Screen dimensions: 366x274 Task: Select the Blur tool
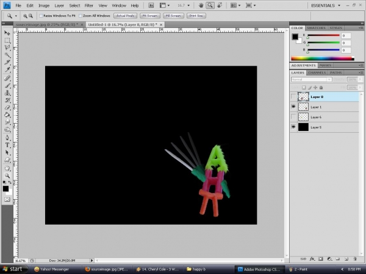click(x=7, y=122)
